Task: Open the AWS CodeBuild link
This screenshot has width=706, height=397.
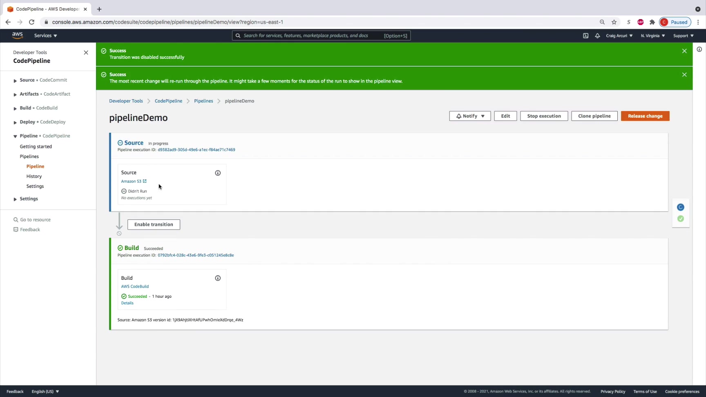Action: point(135,287)
